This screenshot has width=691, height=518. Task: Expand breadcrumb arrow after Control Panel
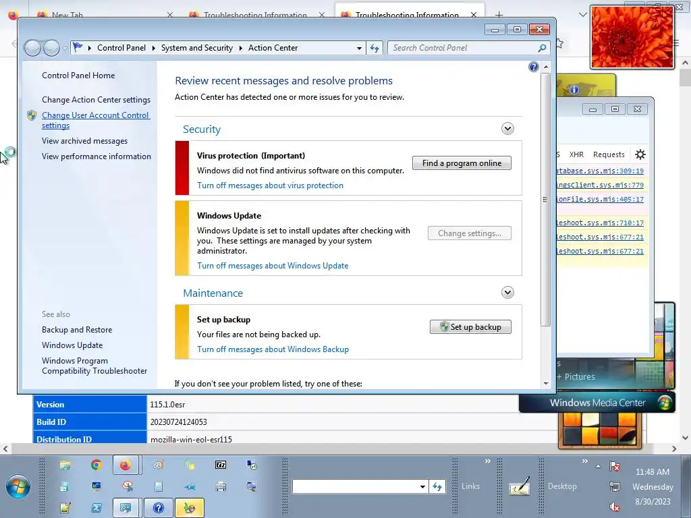pyautogui.click(x=153, y=48)
